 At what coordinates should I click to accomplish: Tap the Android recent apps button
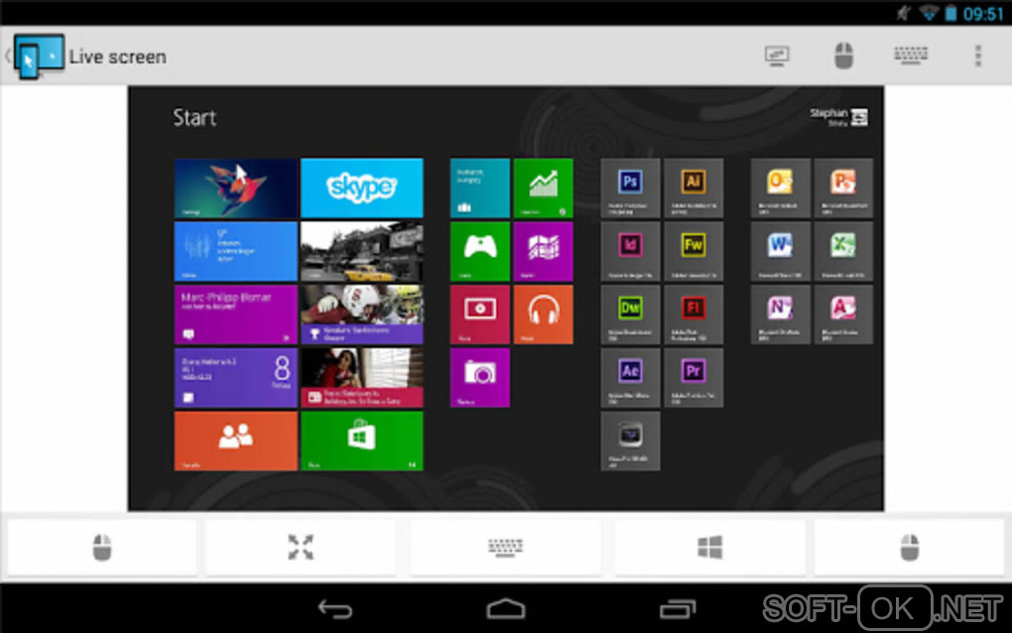point(678,608)
